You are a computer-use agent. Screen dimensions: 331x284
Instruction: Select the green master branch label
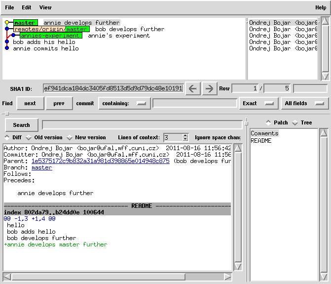click(x=25, y=23)
